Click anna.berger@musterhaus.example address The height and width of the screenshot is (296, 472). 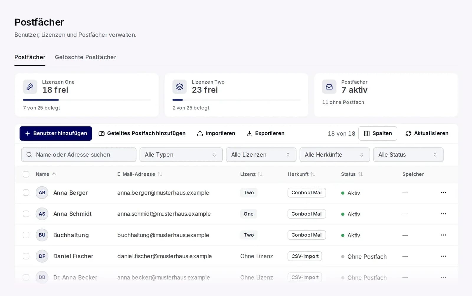click(163, 193)
